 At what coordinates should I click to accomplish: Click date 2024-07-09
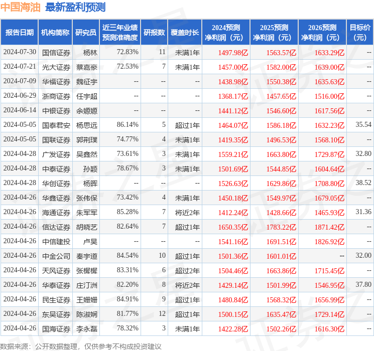(20, 81)
